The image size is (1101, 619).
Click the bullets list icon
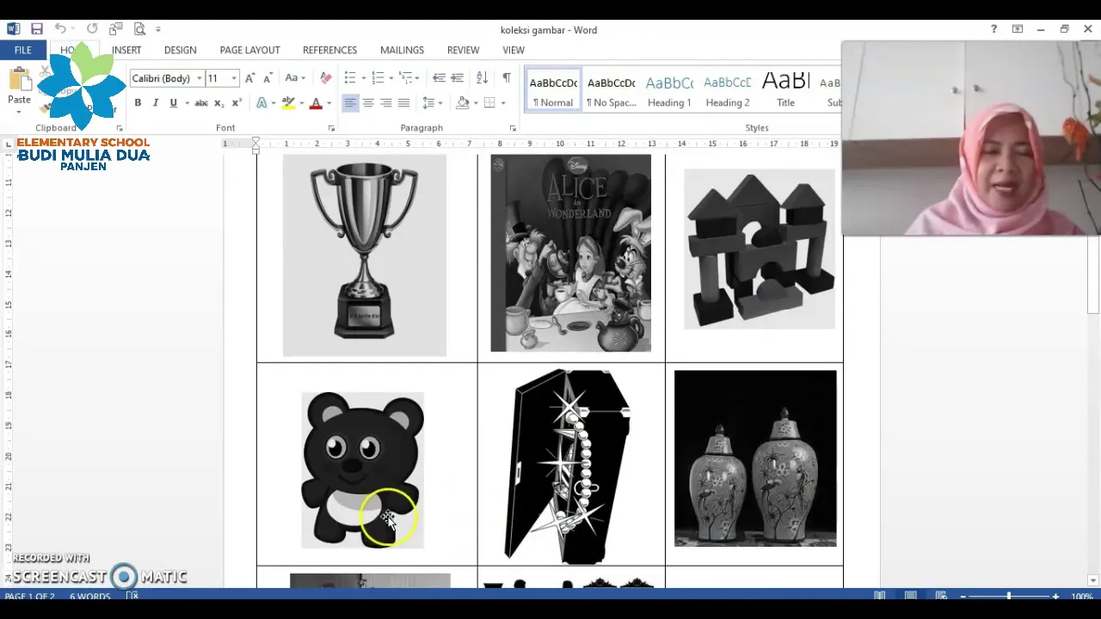tap(349, 78)
